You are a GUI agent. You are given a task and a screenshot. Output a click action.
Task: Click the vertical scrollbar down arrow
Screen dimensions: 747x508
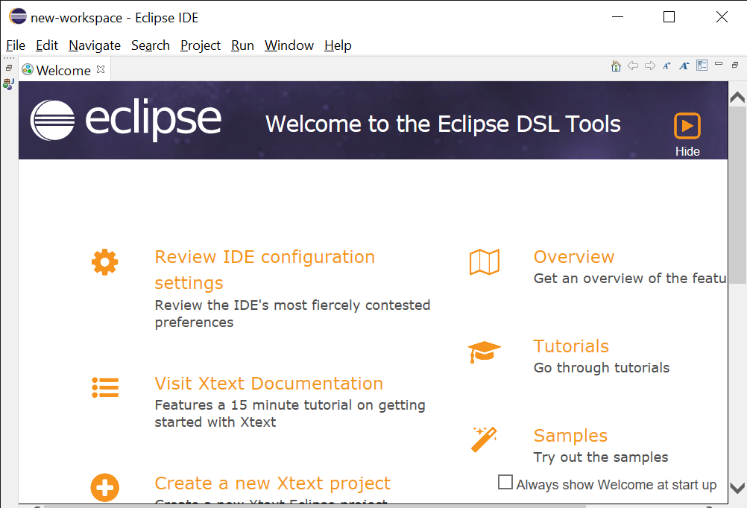737,489
